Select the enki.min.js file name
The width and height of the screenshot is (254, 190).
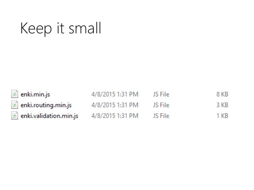pyautogui.click(x=35, y=94)
